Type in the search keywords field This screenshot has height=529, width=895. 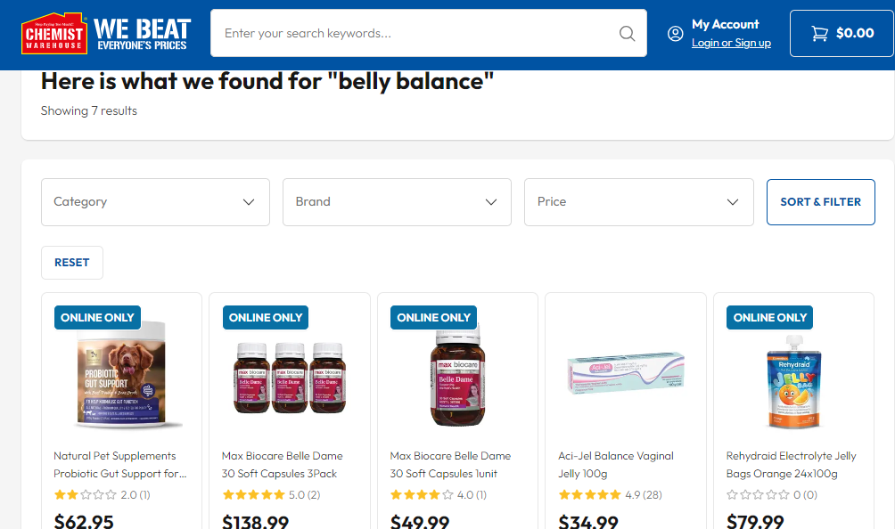[415, 34]
